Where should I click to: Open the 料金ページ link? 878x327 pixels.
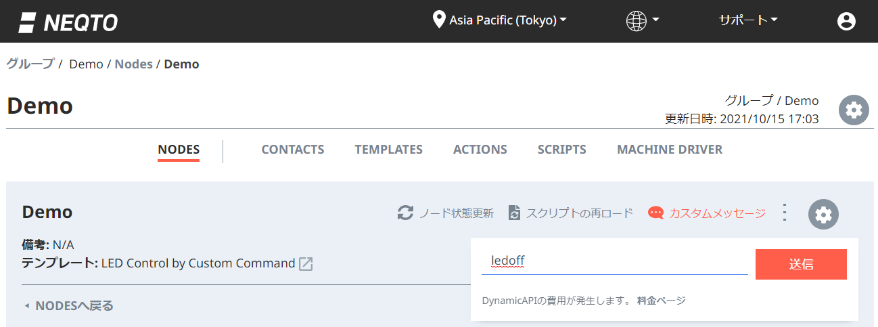(x=661, y=301)
